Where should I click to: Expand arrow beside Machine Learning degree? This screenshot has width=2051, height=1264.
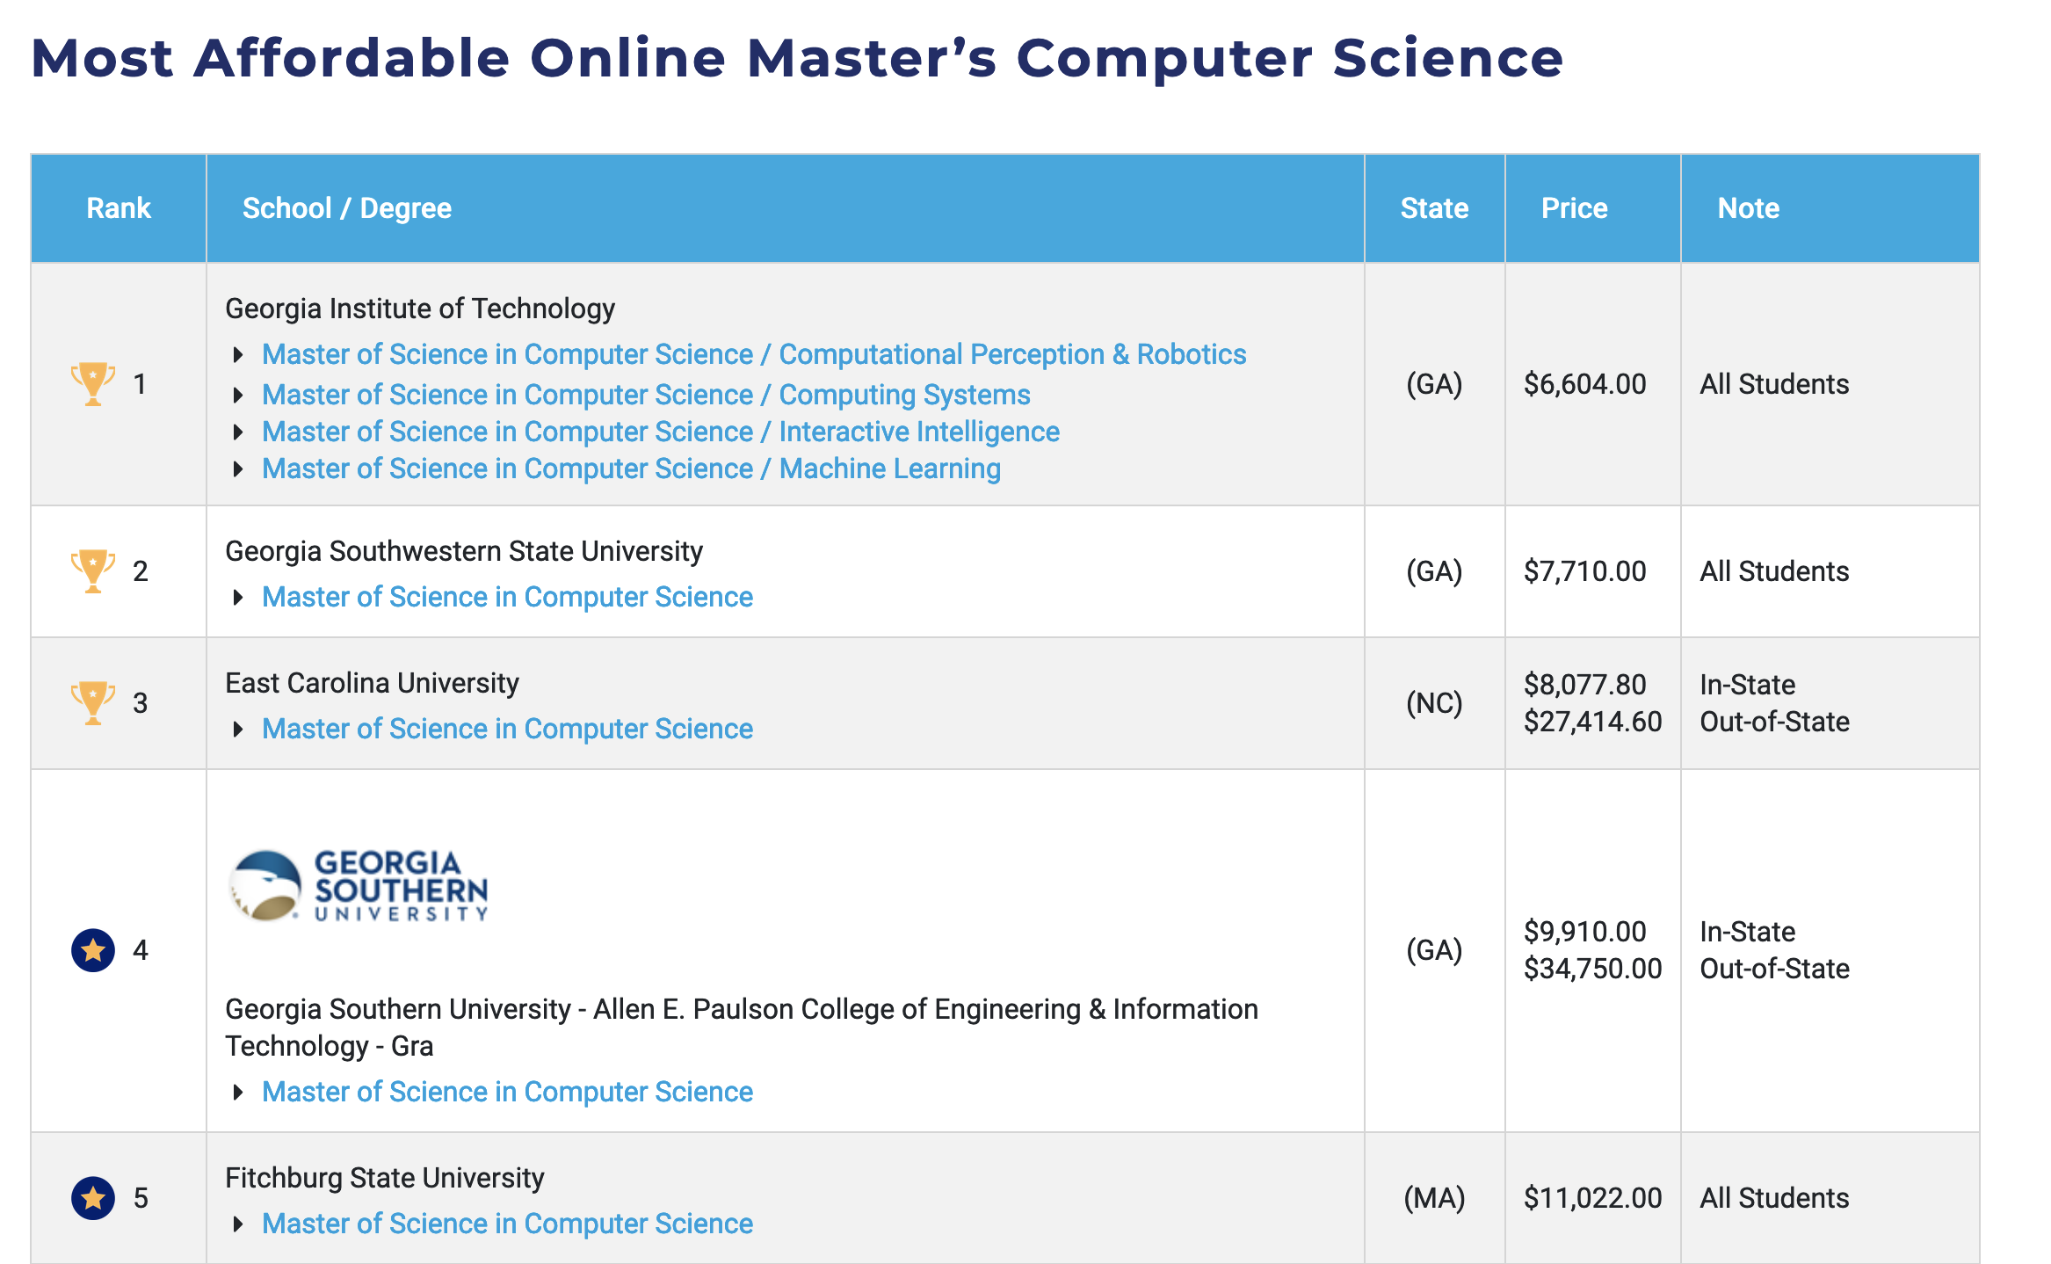(x=237, y=469)
